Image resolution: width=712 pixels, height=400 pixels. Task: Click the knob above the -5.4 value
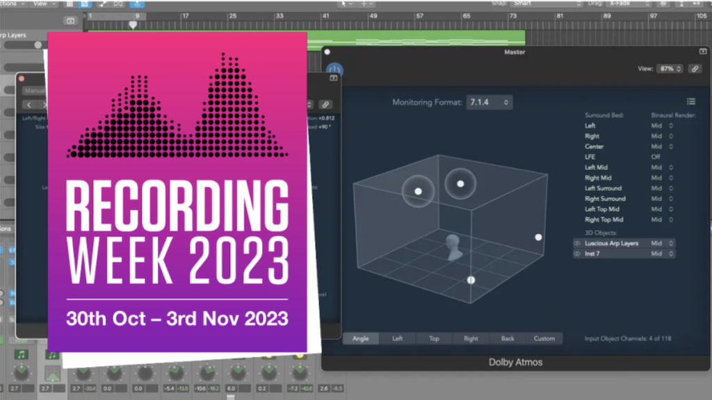(x=176, y=373)
